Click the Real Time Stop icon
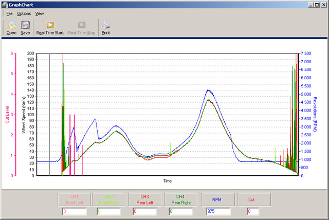Image resolution: width=329 pixels, height=220 pixels. coord(82,25)
